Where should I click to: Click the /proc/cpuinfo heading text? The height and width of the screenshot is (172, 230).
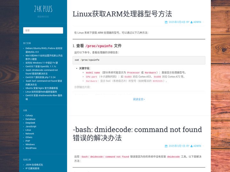pyautogui.click(x=99, y=46)
